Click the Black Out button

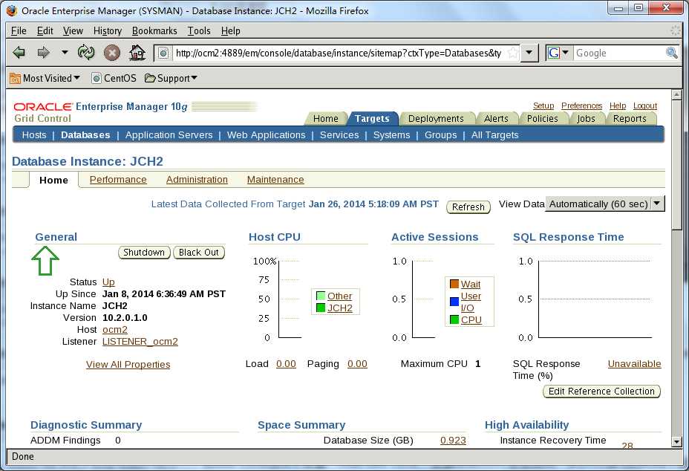[199, 253]
